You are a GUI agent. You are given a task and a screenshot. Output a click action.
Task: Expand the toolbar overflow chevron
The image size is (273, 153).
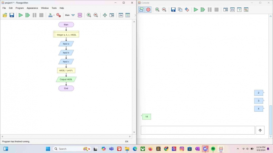[135, 15]
